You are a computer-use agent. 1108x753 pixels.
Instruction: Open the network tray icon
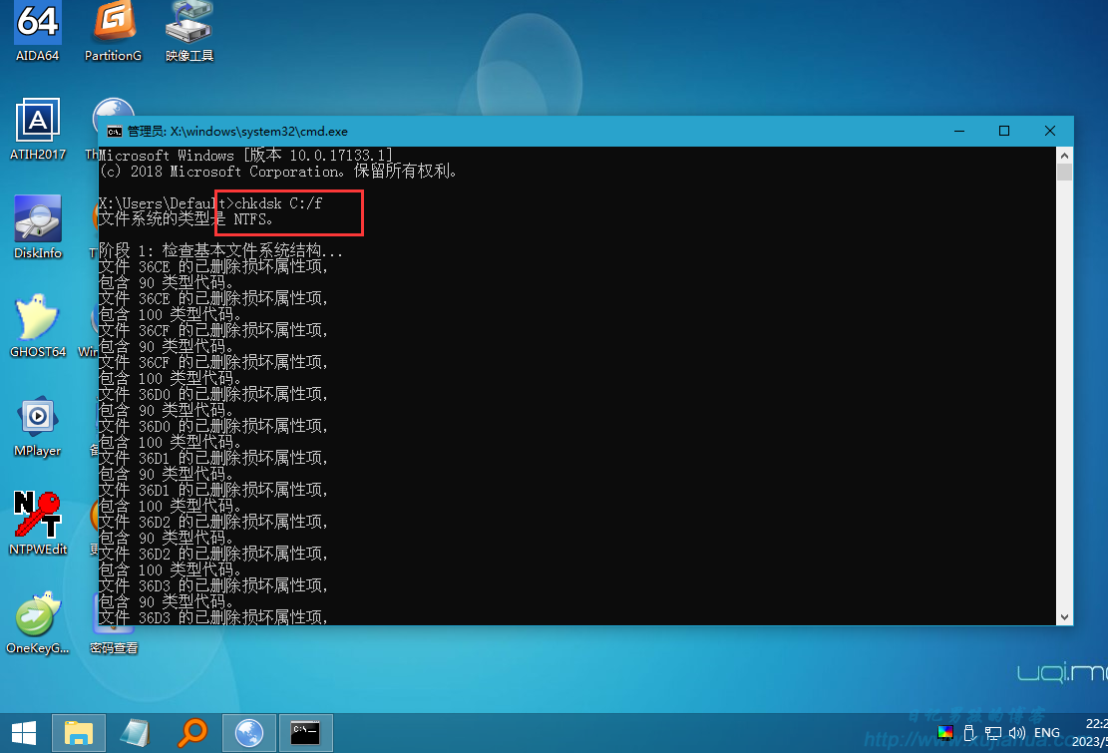[993, 733]
